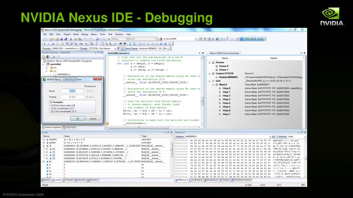Click the CUDA (0,0,0), (0,0,0) focus button
This screenshot has height=198, width=353.
[252, 39]
